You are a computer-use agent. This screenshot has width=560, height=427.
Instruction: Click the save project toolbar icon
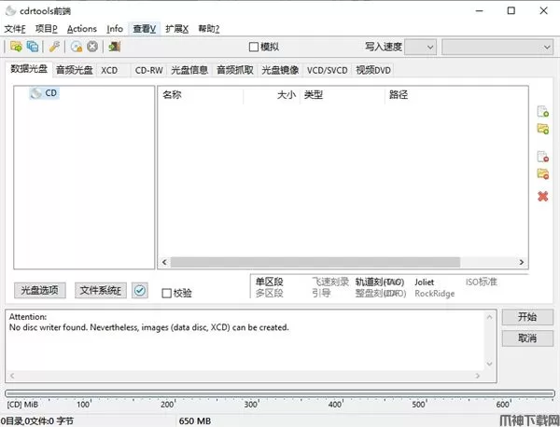click(33, 47)
